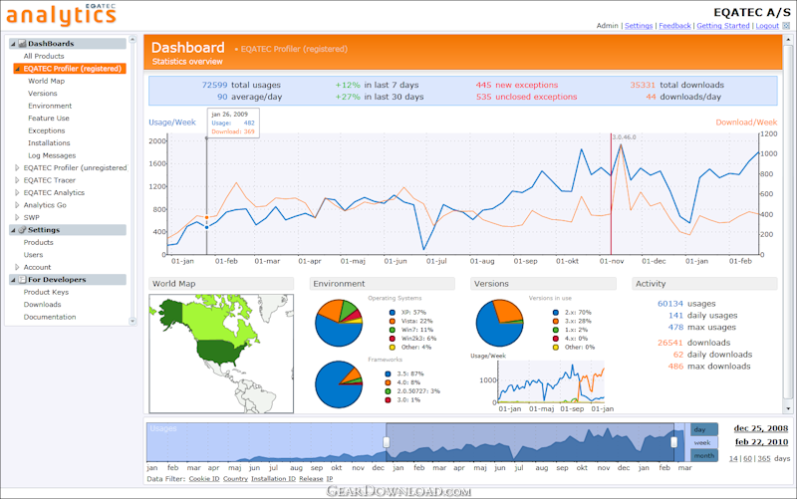Viewport: 797px width, 499px height.
Task: Collapse EQATEC Profiler (registered) node
Action: point(17,69)
